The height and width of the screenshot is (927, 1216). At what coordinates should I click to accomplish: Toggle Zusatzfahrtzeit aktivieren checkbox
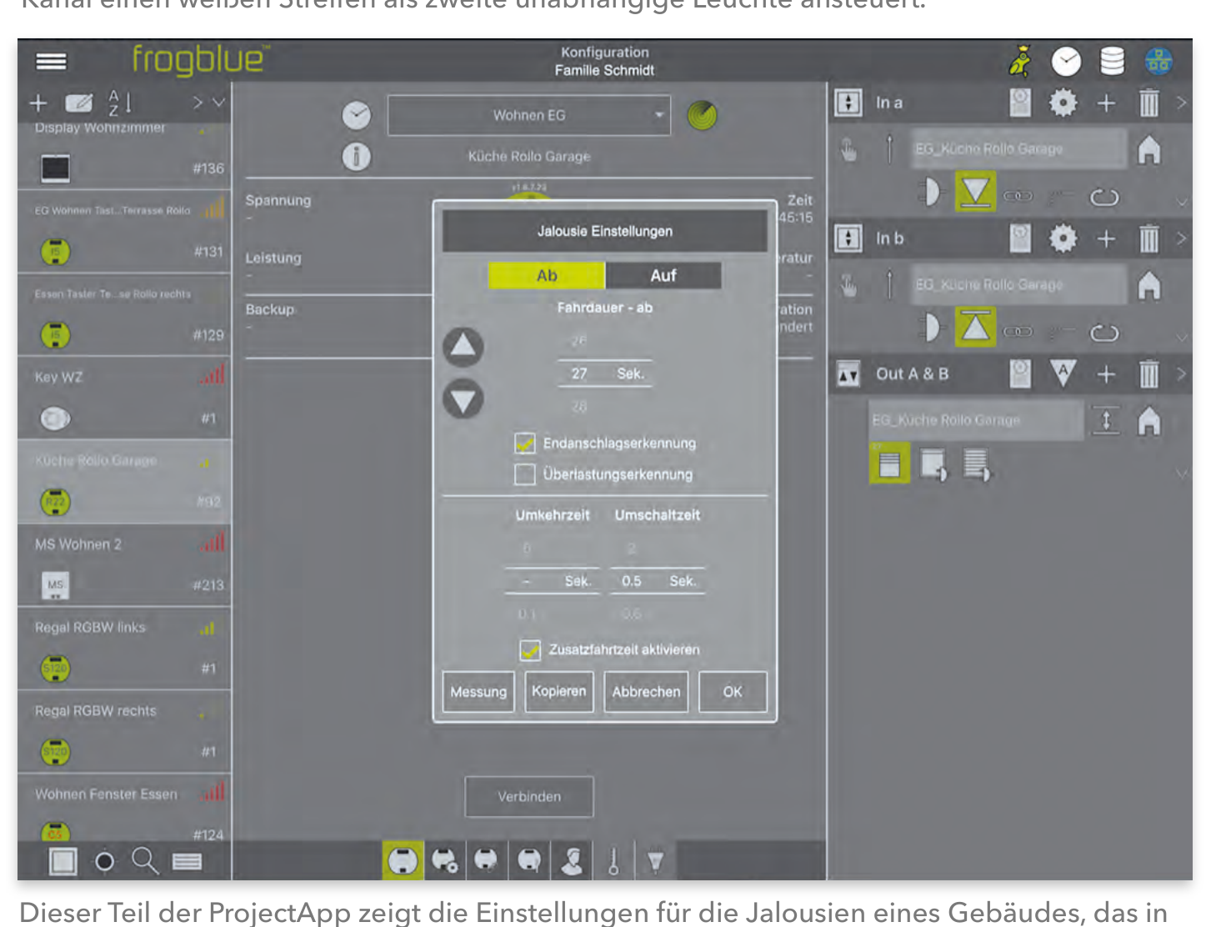click(530, 650)
